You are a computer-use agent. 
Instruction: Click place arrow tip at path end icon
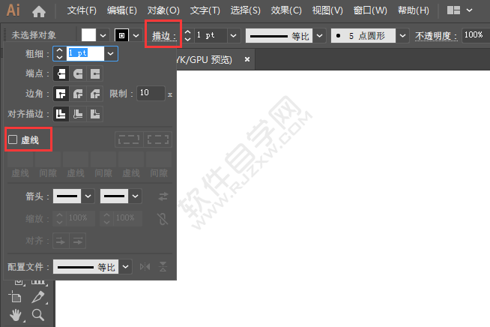[x=77, y=241]
